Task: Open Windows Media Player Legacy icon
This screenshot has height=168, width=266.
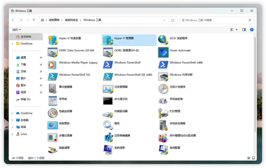Action: click(x=52, y=65)
